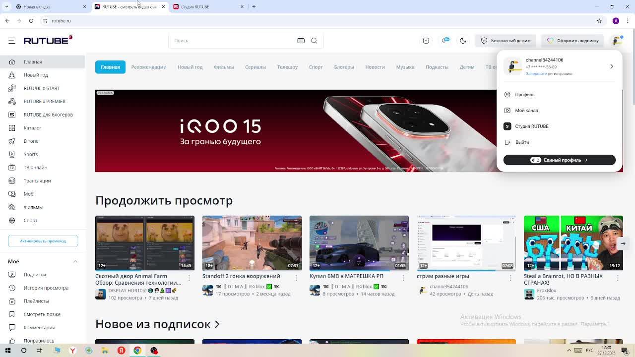Click the Единый профиль button
The height and width of the screenshot is (357, 635).
[x=559, y=160]
